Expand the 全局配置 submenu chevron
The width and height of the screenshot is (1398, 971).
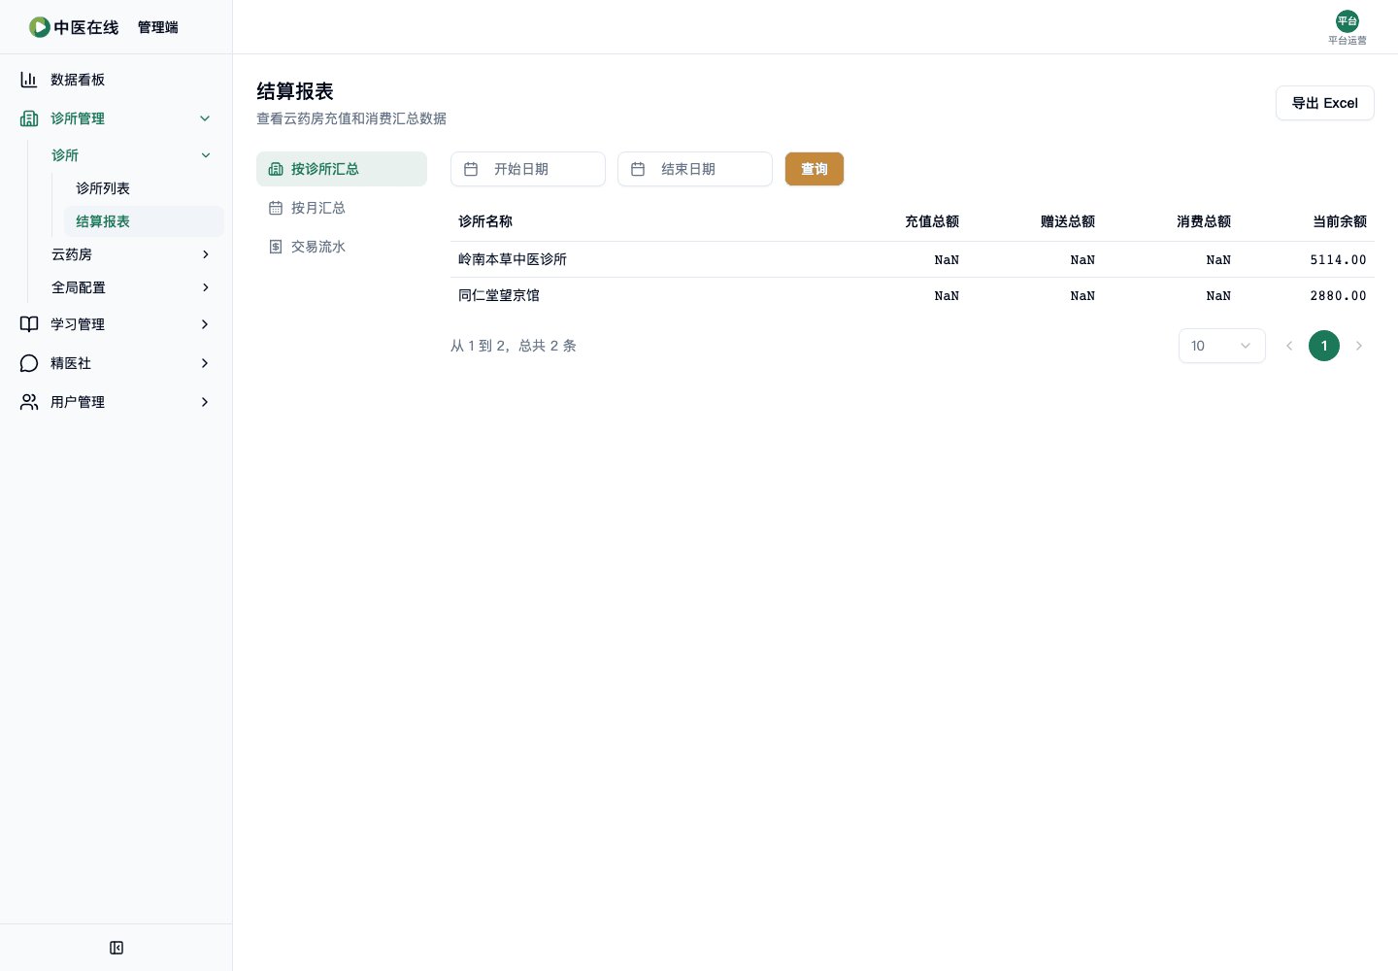point(206,287)
